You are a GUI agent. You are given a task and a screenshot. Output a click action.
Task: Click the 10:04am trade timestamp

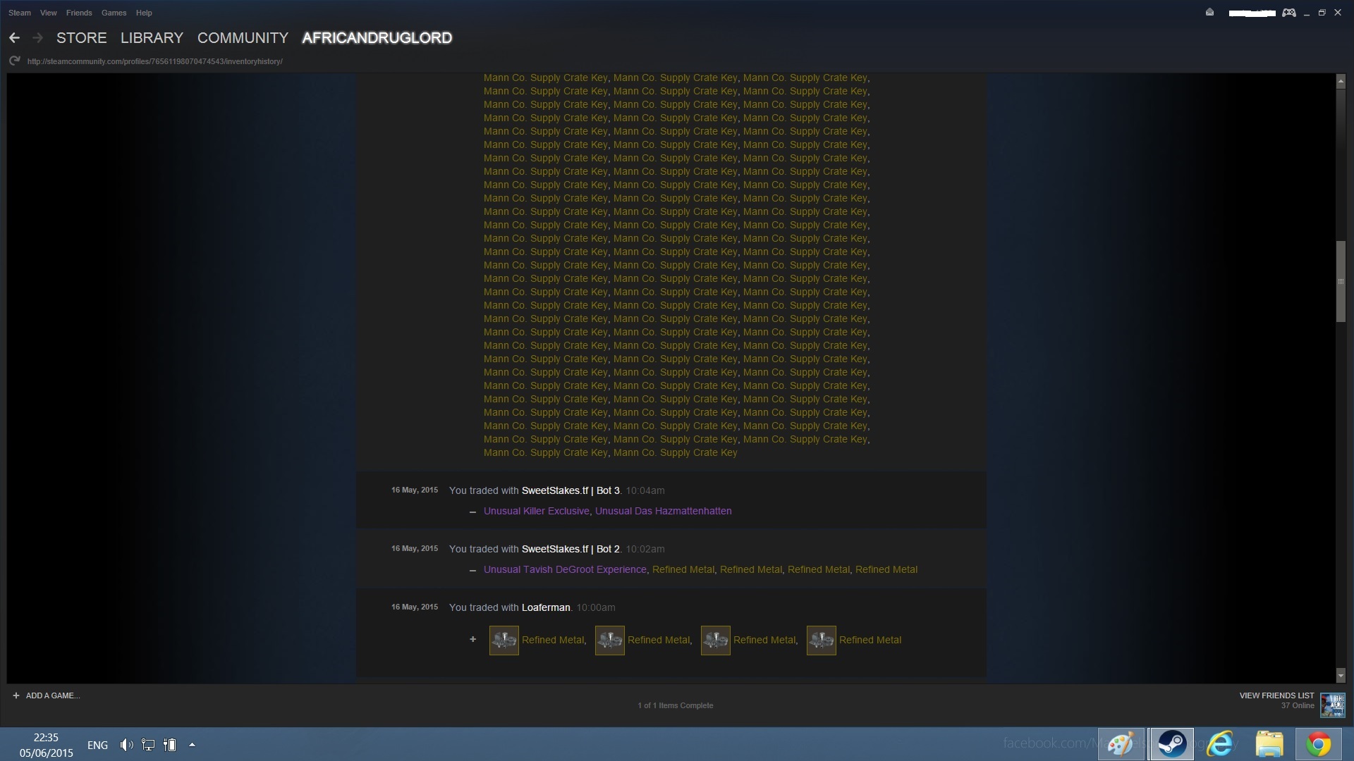[645, 490]
